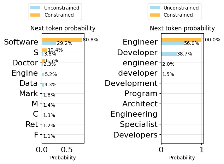Click the orange Engineer bar at 100.0%
This screenshot has width=224, height=164.
point(181,40)
